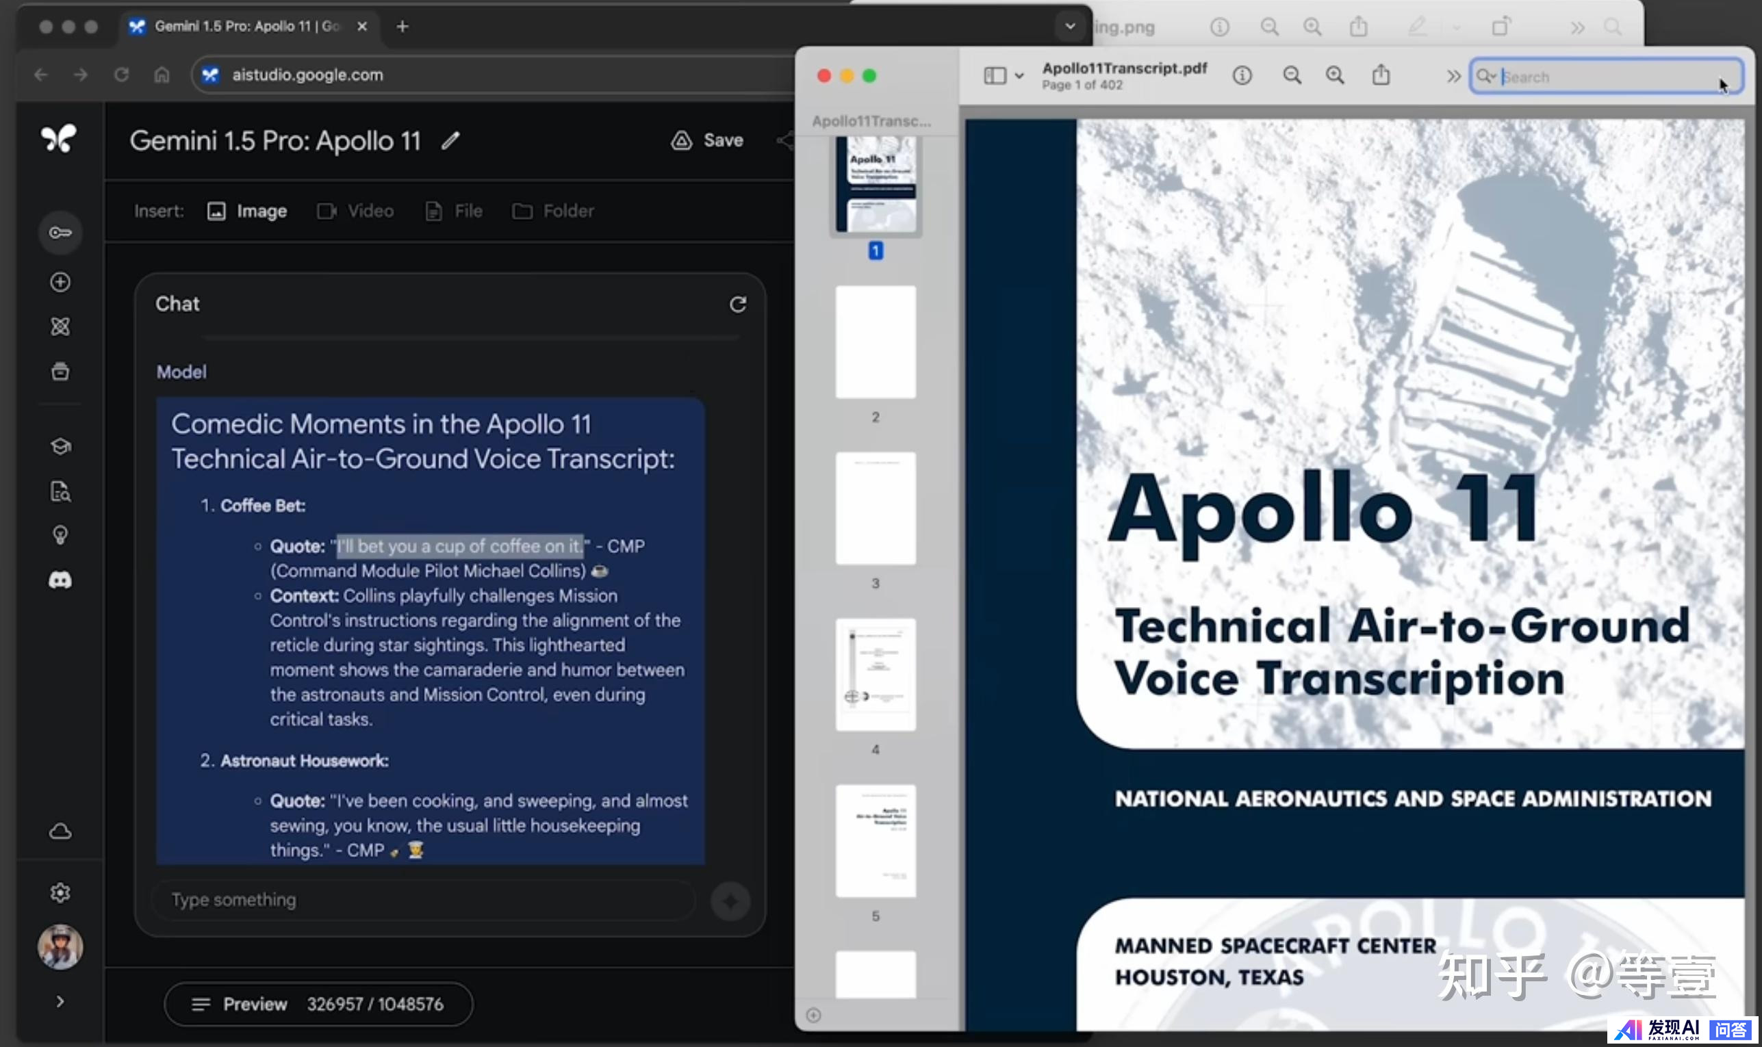Open the graduation cap tutorials icon

60,447
